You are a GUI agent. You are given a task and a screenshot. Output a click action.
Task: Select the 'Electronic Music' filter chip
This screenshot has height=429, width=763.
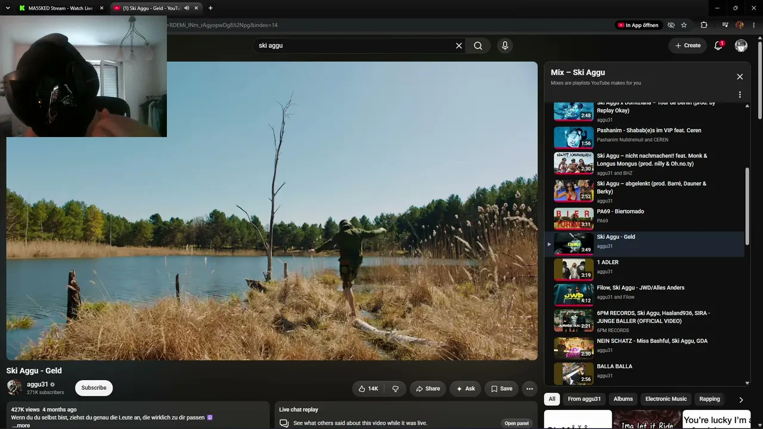coord(666,399)
